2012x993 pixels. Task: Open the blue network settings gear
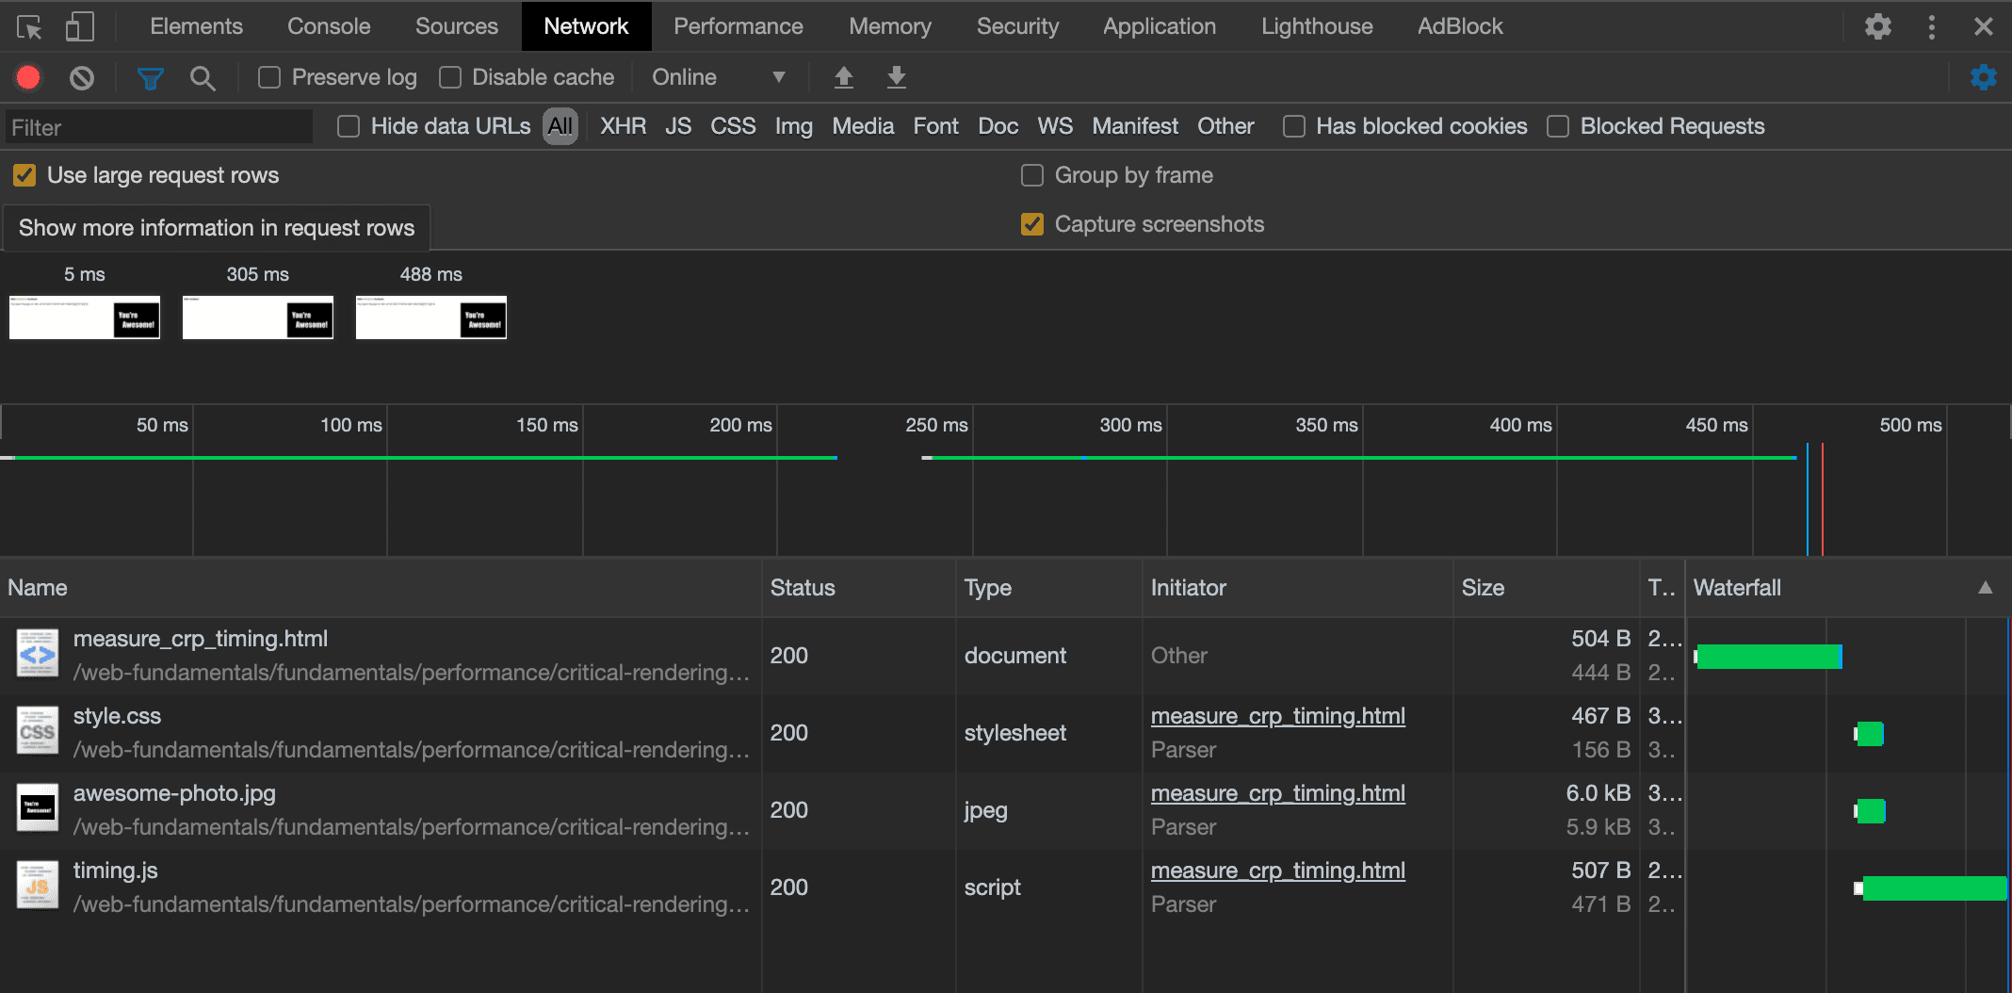pyautogui.click(x=1983, y=77)
